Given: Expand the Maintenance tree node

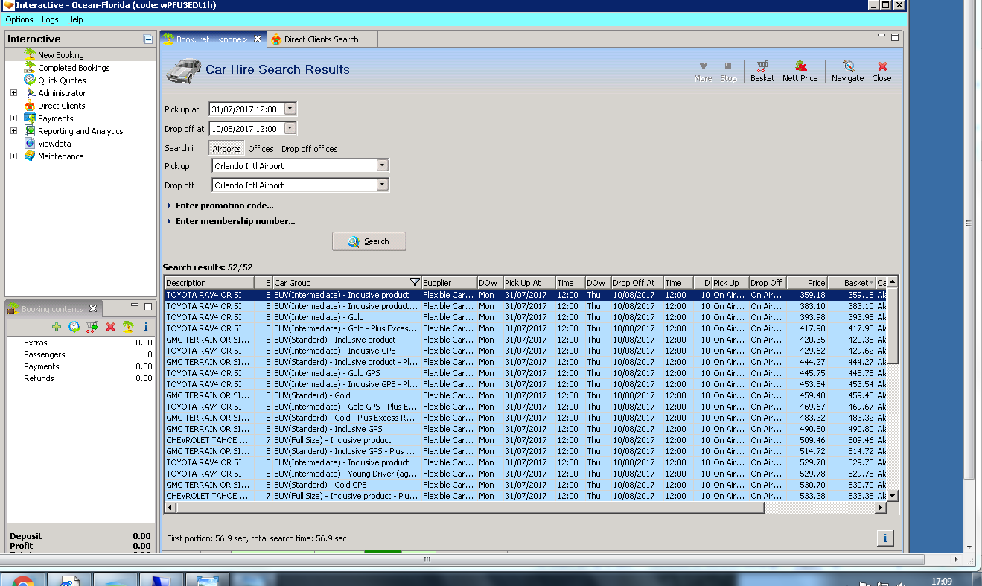Looking at the screenshot, I should click(x=13, y=156).
